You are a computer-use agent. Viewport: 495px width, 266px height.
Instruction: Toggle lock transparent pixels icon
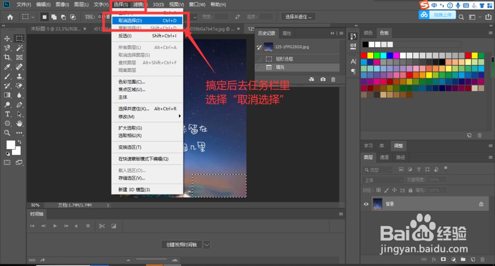(x=379, y=190)
